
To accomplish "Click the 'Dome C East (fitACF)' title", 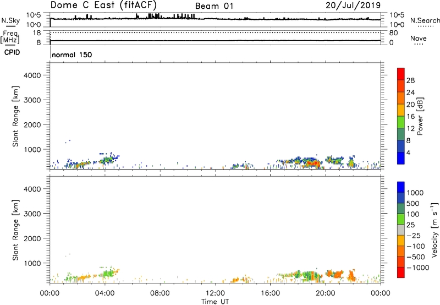I will point(103,5).
